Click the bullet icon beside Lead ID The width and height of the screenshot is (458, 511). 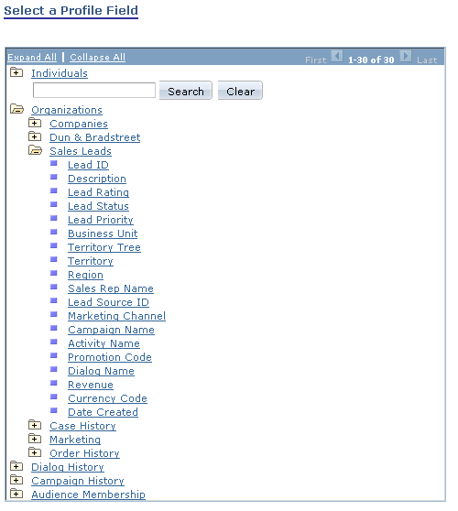[54, 163]
